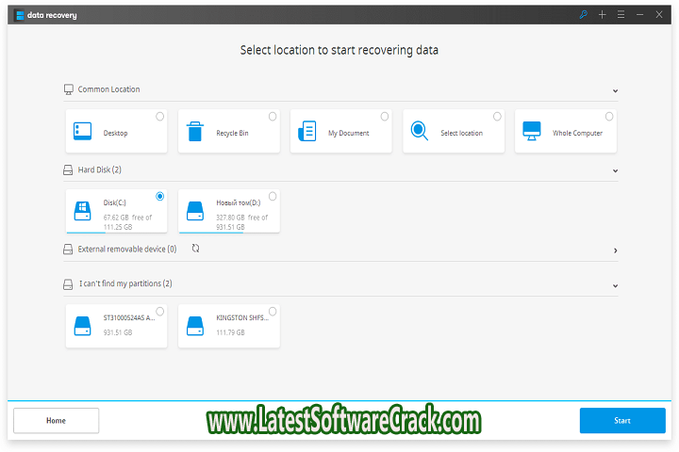Expand the External removable device section
The image size is (679, 452).
point(615,250)
